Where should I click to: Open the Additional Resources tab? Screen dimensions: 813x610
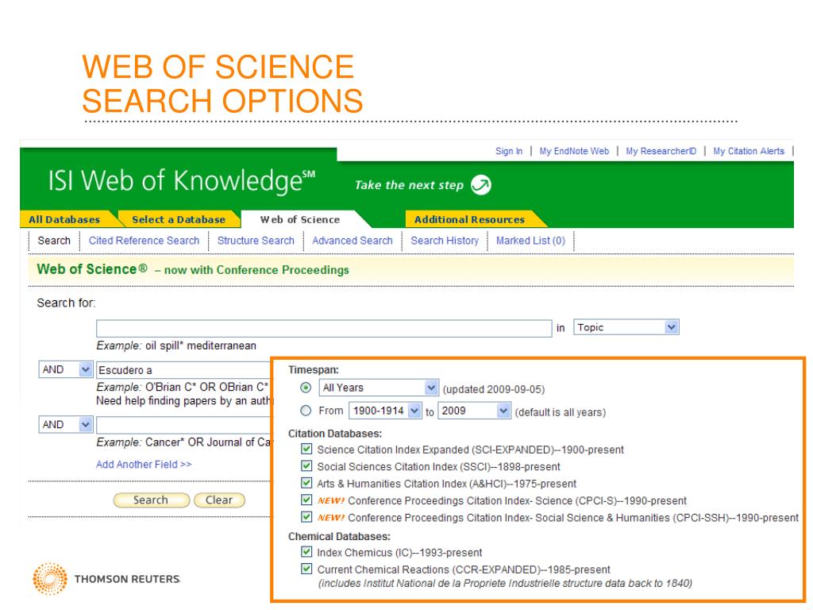click(469, 219)
